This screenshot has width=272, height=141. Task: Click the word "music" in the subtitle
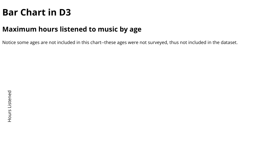point(108,29)
